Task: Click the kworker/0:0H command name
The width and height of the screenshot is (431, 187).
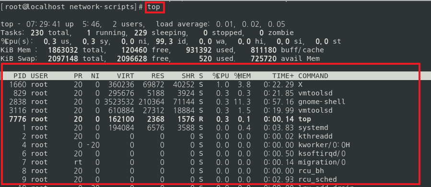Action: (x=324, y=145)
